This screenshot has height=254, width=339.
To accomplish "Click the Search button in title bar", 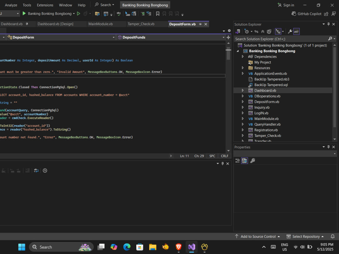I will point(104,5).
